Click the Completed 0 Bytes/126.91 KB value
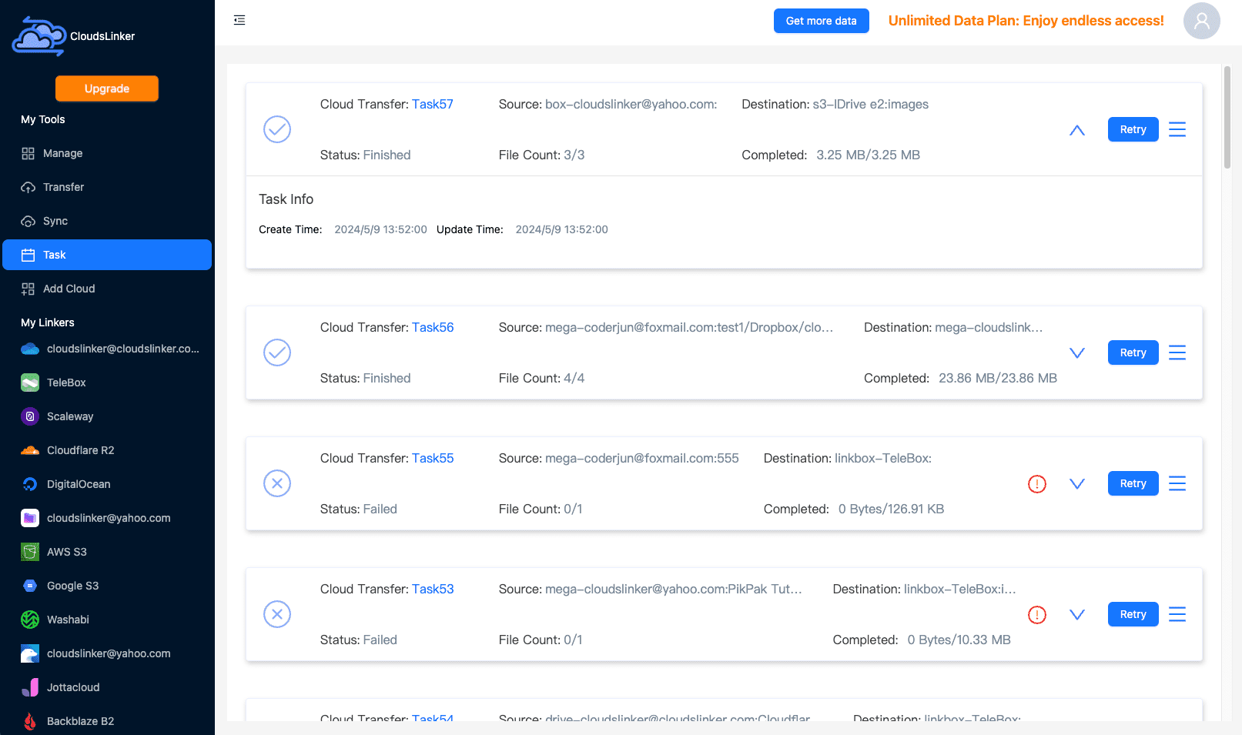This screenshot has width=1242, height=735. point(891,509)
